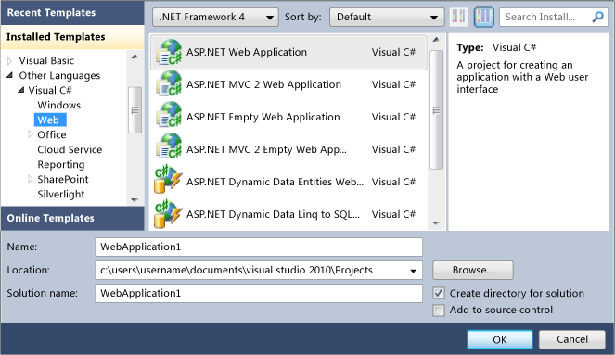Collapse the Visual C# tree node
This screenshot has height=355, width=615.
(x=20, y=90)
